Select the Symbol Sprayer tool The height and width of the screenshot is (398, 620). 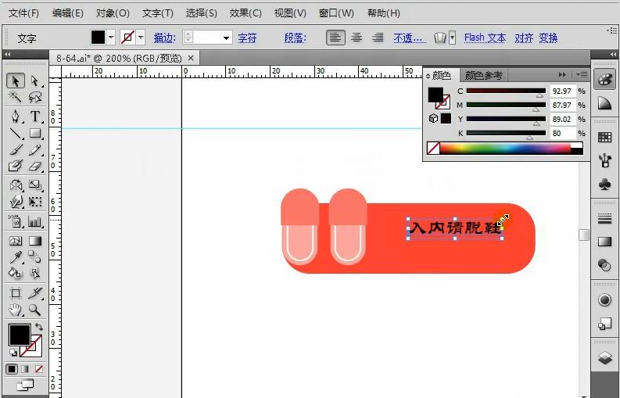[16, 221]
